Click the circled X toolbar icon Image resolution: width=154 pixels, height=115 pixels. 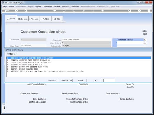(x=149, y=11)
